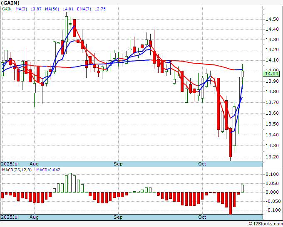Screen dimensions: 283x227
Task: Click the 14.30 price axis label
Action: coord(272,39)
